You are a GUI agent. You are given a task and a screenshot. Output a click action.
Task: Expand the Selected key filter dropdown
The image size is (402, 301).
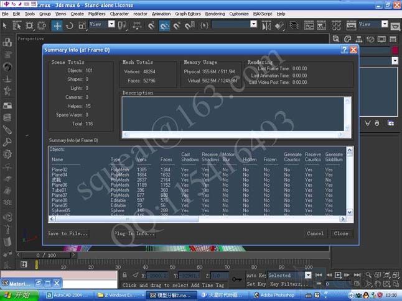click(x=308, y=275)
